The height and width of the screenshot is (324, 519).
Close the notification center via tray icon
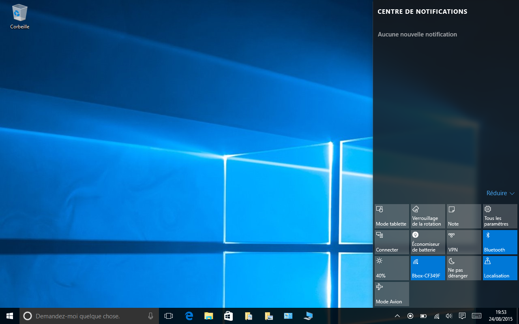[462, 316]
